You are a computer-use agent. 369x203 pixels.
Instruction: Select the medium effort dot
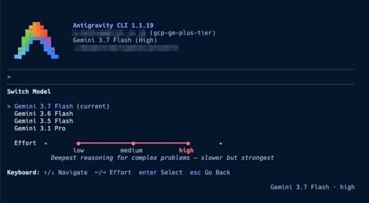(x=133, y=143)
